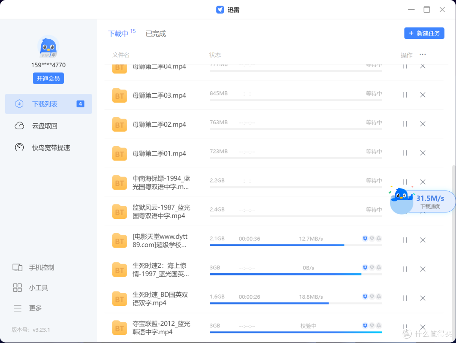Click the 12.7MB/s speed value

click(311, 239)
